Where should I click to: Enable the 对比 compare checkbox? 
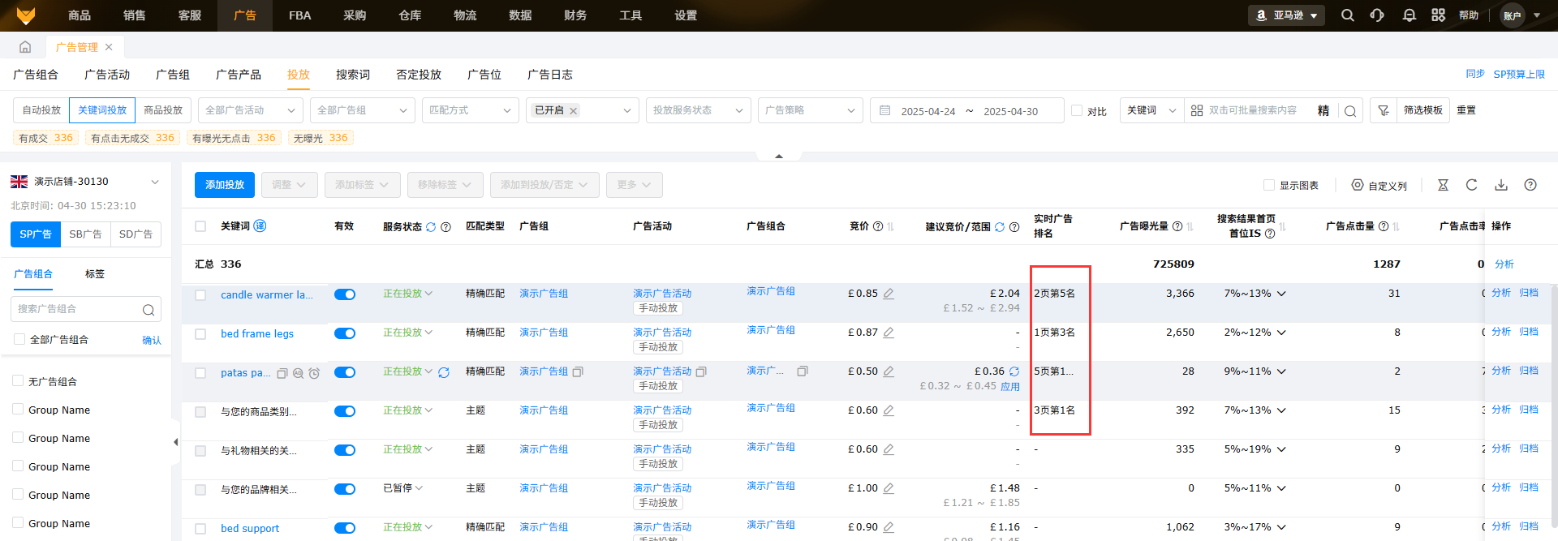pyautogui.click(x=1077, y=110)
